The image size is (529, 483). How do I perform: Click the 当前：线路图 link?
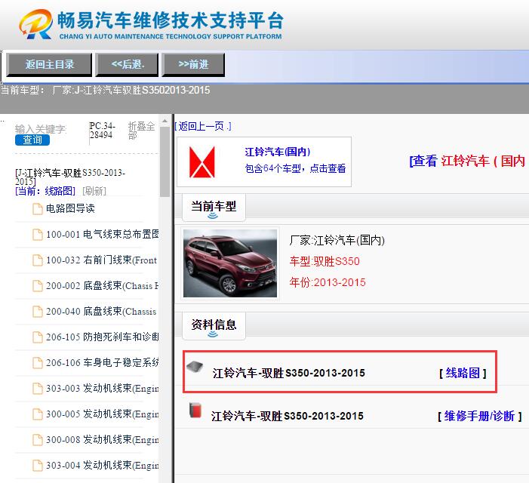[45, 191]
